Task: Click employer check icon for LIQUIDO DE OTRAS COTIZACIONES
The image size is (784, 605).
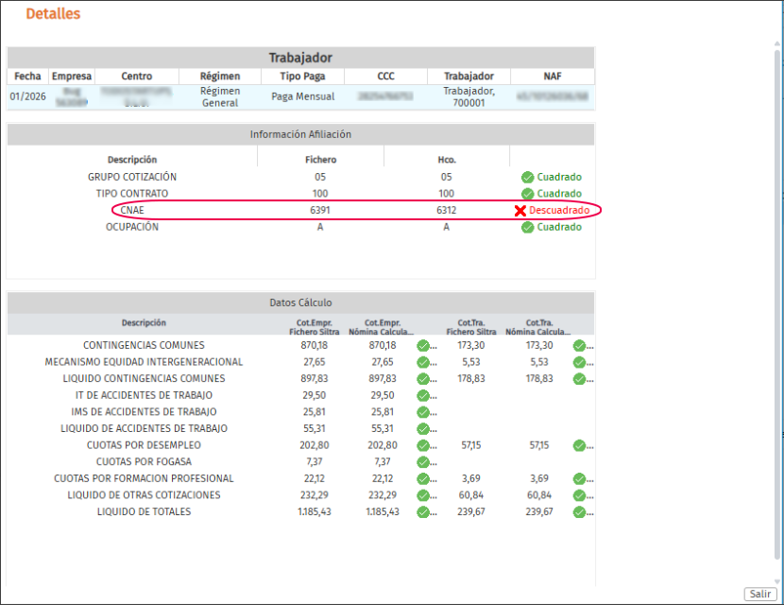Action: point(423,495)
